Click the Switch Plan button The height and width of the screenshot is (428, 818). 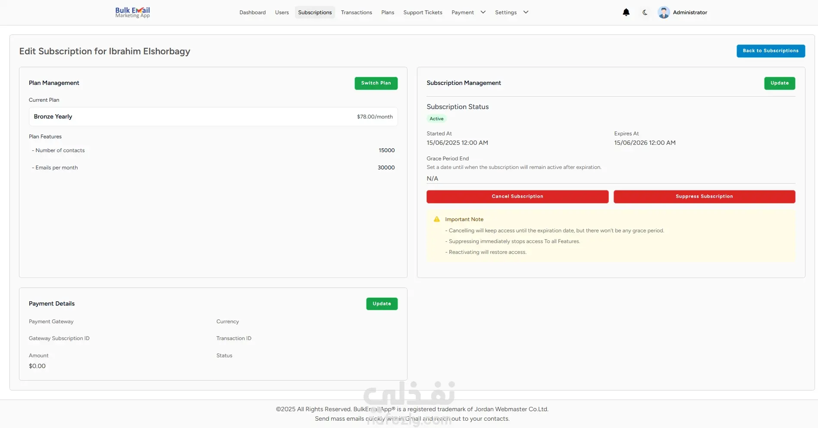pyautogui.click(x=376, y=83)
